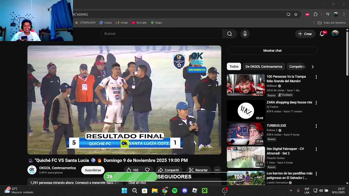Like the video with thumbs up
Image resolution: width=349 pixels, height=196 pixels.
pyautogui.click(x=132, y=170)
